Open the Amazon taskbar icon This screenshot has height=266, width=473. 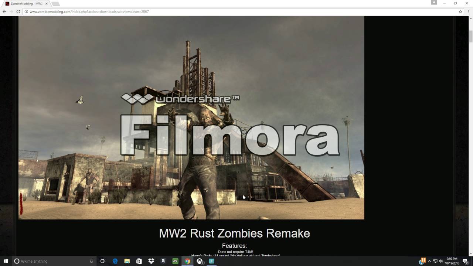point(163,261)
